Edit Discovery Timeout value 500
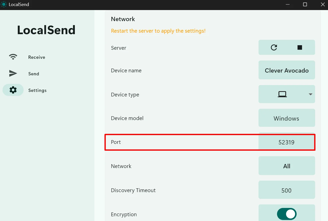 click(287, 190)
